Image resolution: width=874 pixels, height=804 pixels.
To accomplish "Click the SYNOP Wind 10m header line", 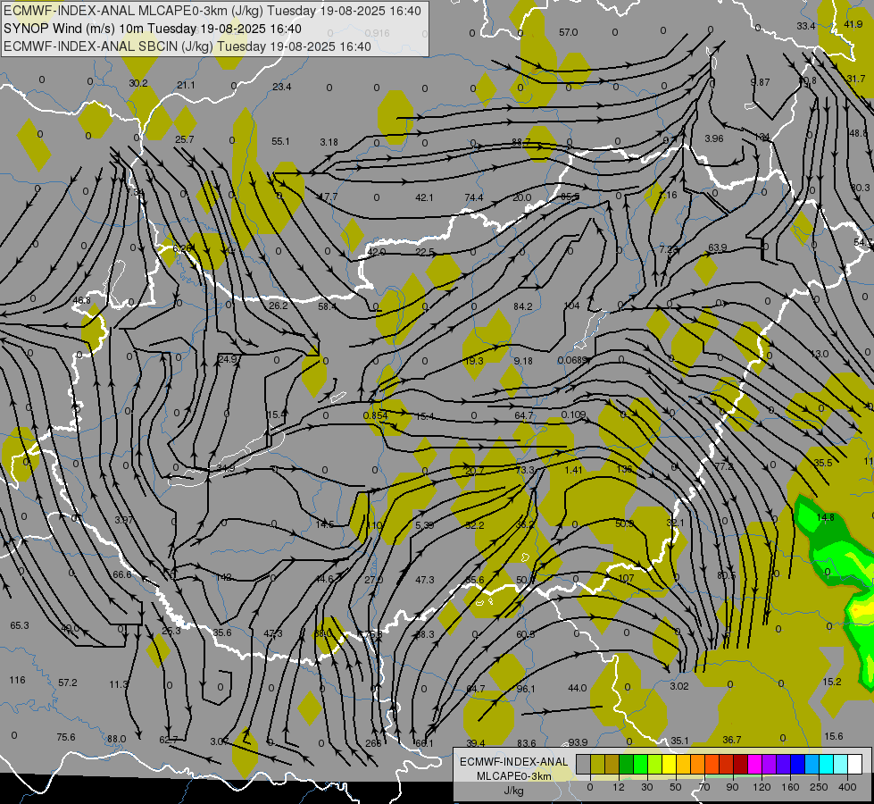I will tap(153, 29).
